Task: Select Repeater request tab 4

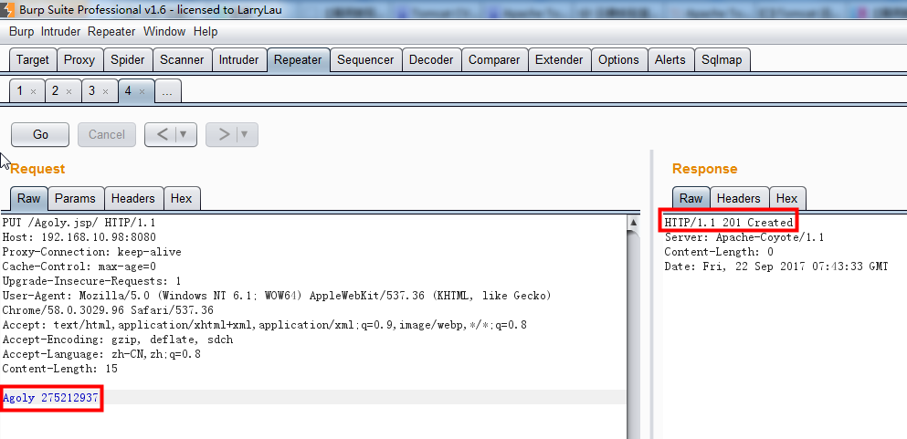Action: [x=128, y=91]
